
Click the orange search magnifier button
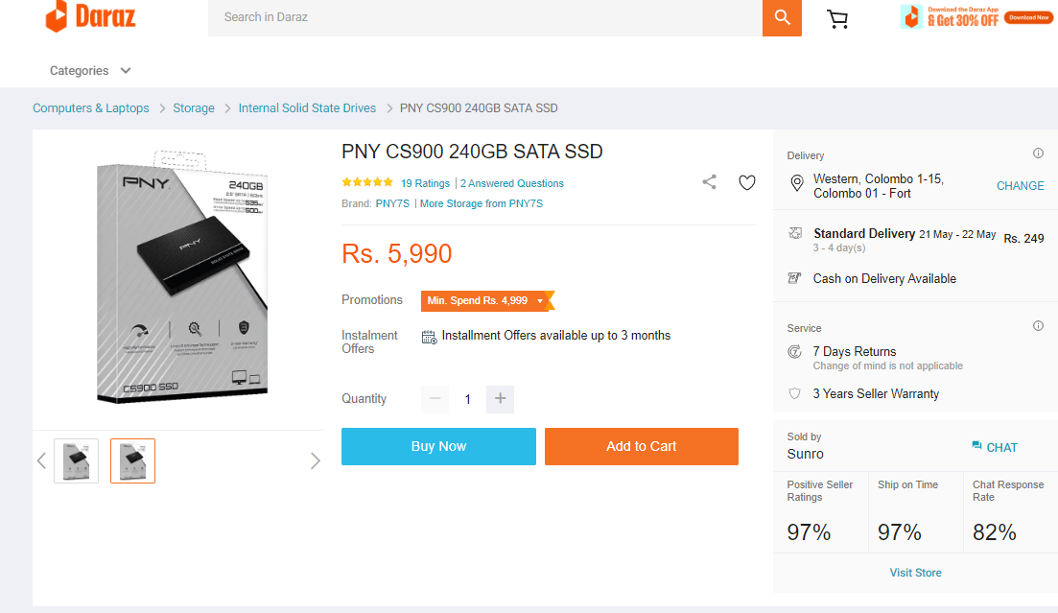782,17
